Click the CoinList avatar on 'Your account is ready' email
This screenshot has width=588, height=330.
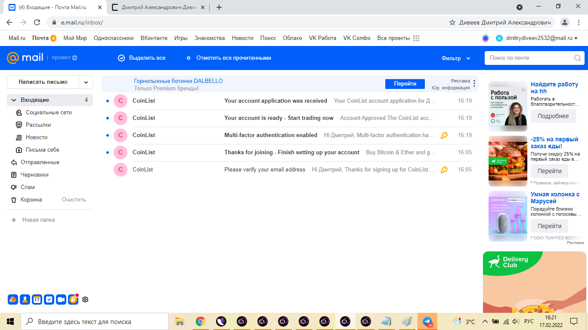point(121,118)
